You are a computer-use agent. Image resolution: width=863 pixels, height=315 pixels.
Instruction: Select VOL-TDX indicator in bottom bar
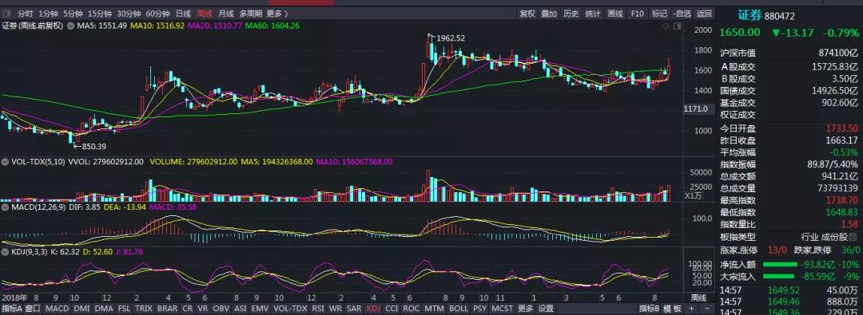pos(290,309)
